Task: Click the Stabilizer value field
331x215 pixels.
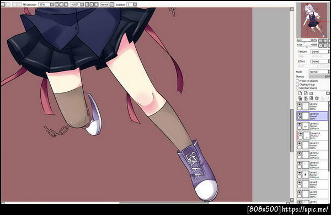Action: point(130,4)
